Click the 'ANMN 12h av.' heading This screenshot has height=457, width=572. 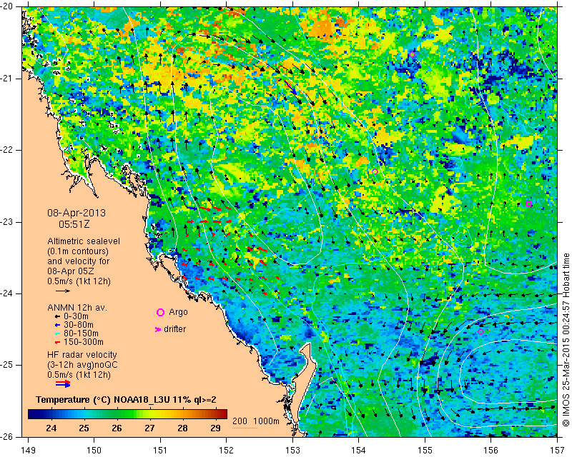[77, 308]
